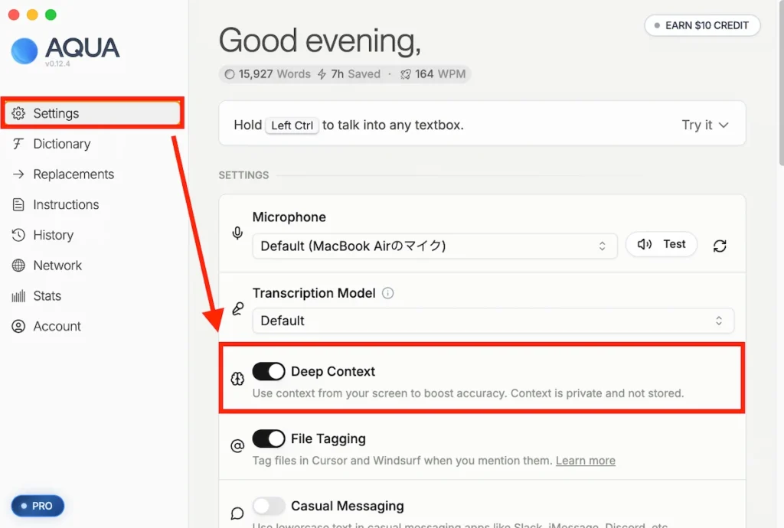
Task: Open the Microphone device dropdown
Action: pyautogui.click(x=434, y=246)
